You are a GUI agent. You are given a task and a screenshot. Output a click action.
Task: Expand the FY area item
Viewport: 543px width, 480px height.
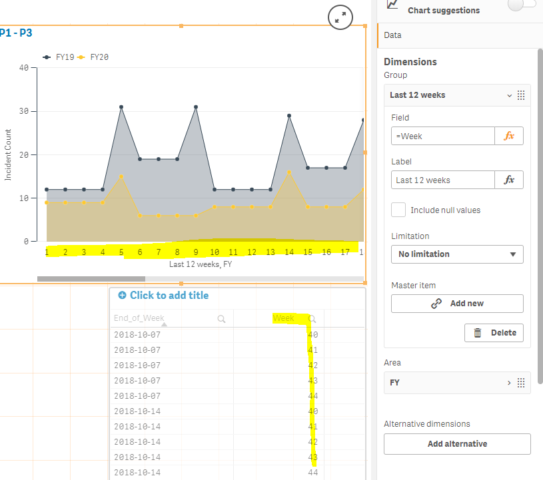pos(509,383)
